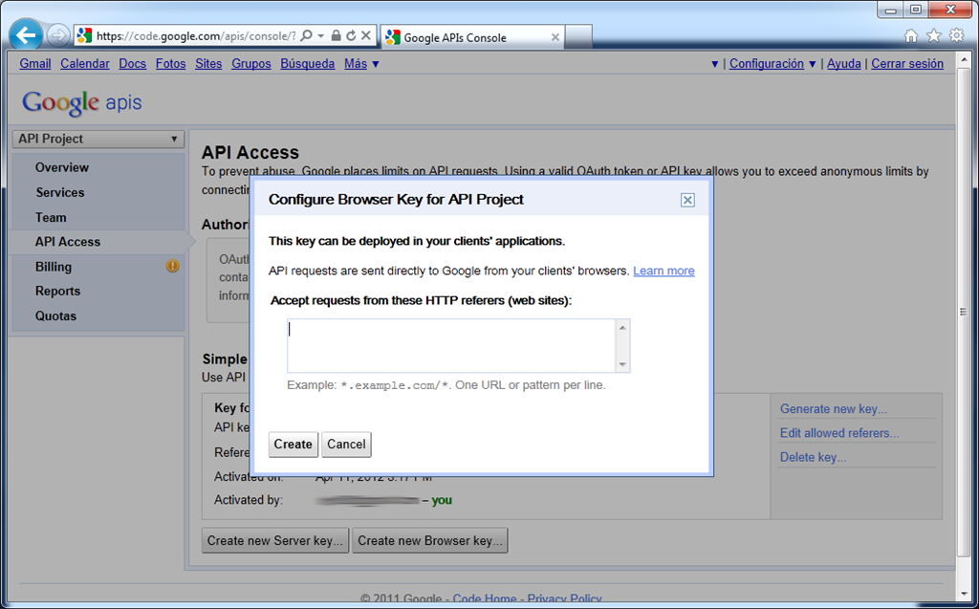Click the Code Home footer link

click(485, 598)
